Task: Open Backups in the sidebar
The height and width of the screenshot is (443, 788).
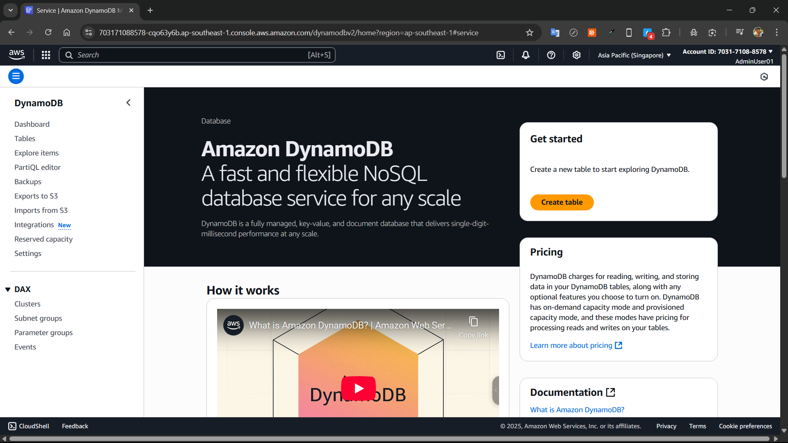Action: (28, 182)
